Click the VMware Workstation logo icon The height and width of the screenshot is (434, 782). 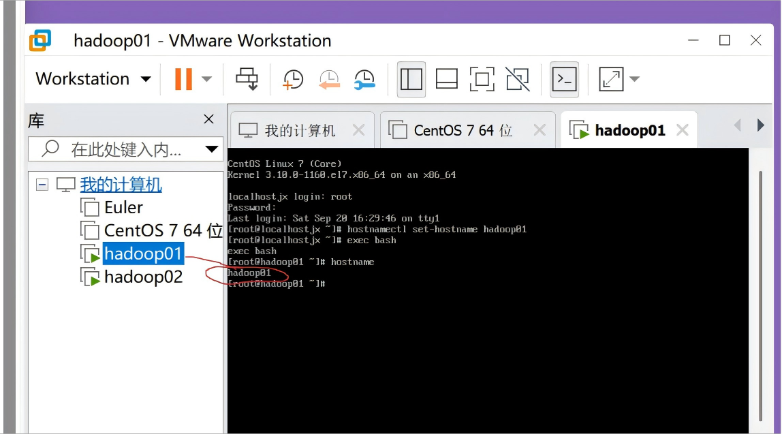pyautogui.click(x=40, y=40)
